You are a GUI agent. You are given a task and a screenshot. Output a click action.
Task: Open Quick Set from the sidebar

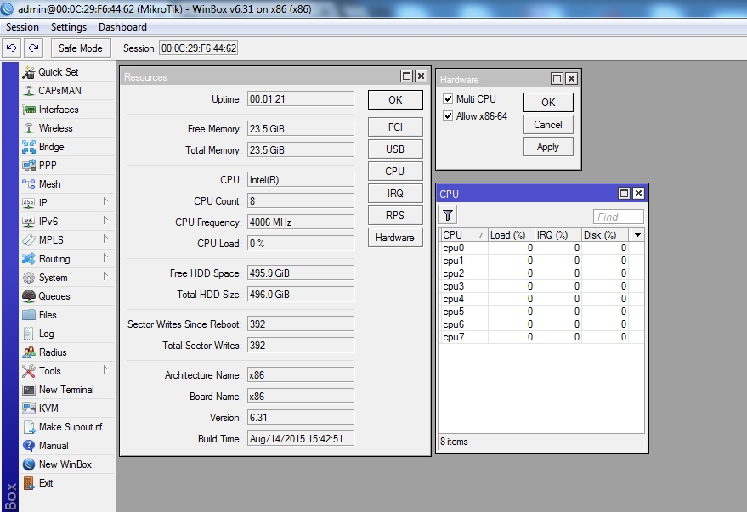pyautogui.click(x=58, y=72)
